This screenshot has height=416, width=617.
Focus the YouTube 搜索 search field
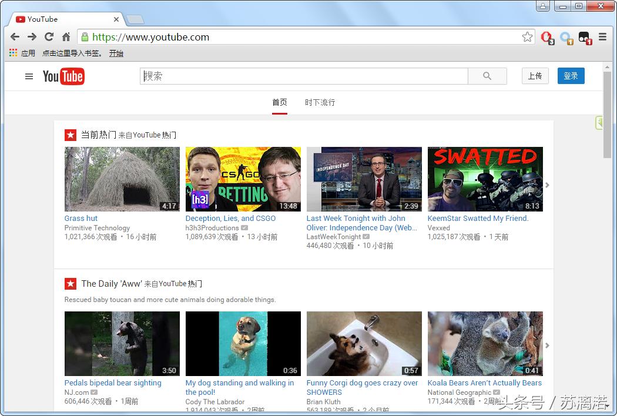point(304,76)
